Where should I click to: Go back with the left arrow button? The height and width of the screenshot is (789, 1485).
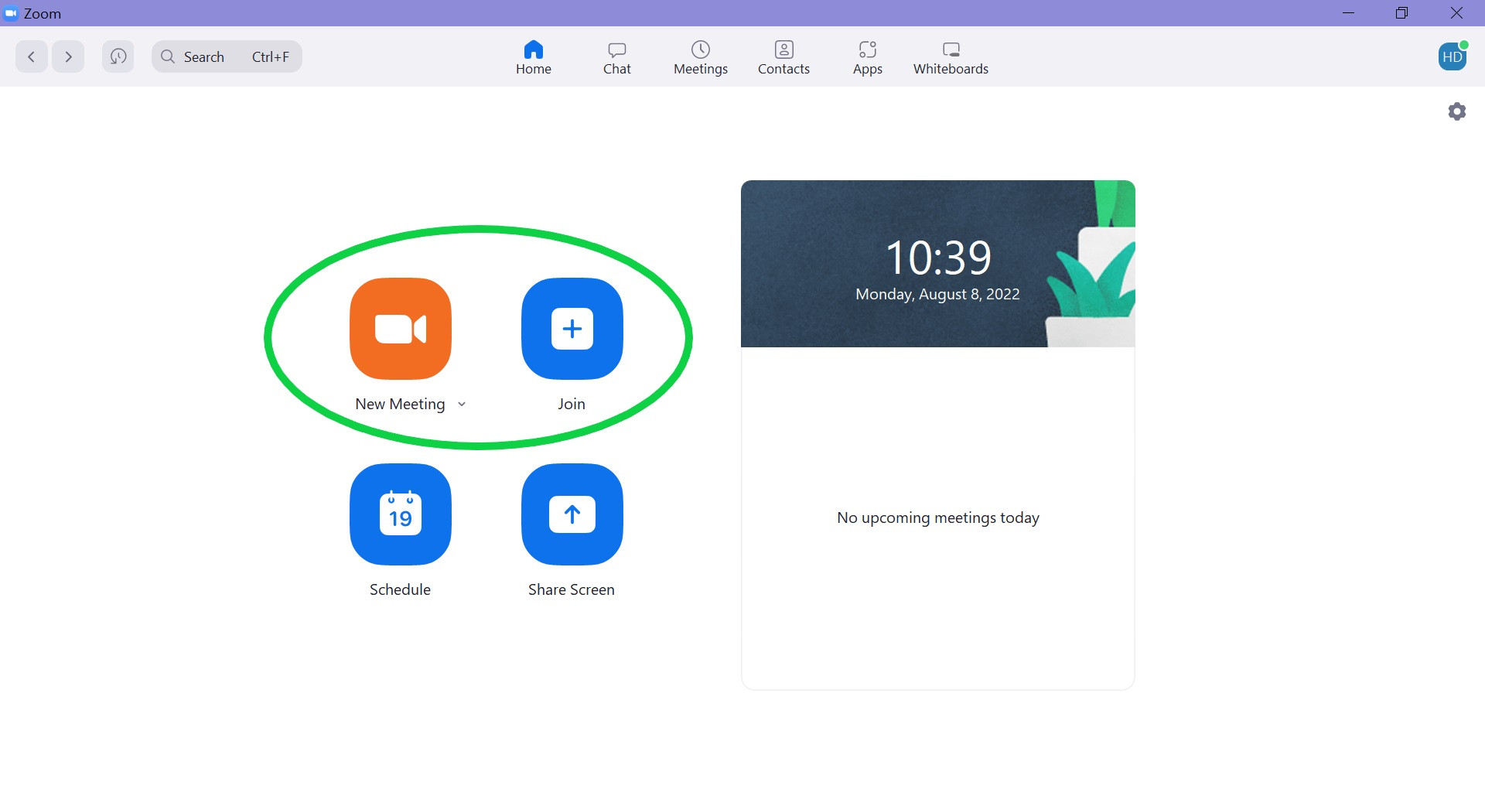pyautogui.click(x=32, y=56)
